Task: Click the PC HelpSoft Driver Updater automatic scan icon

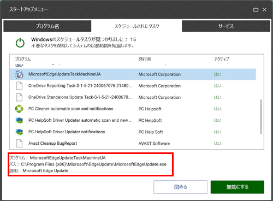Action: pyautogui.click(x=19, y=120)
